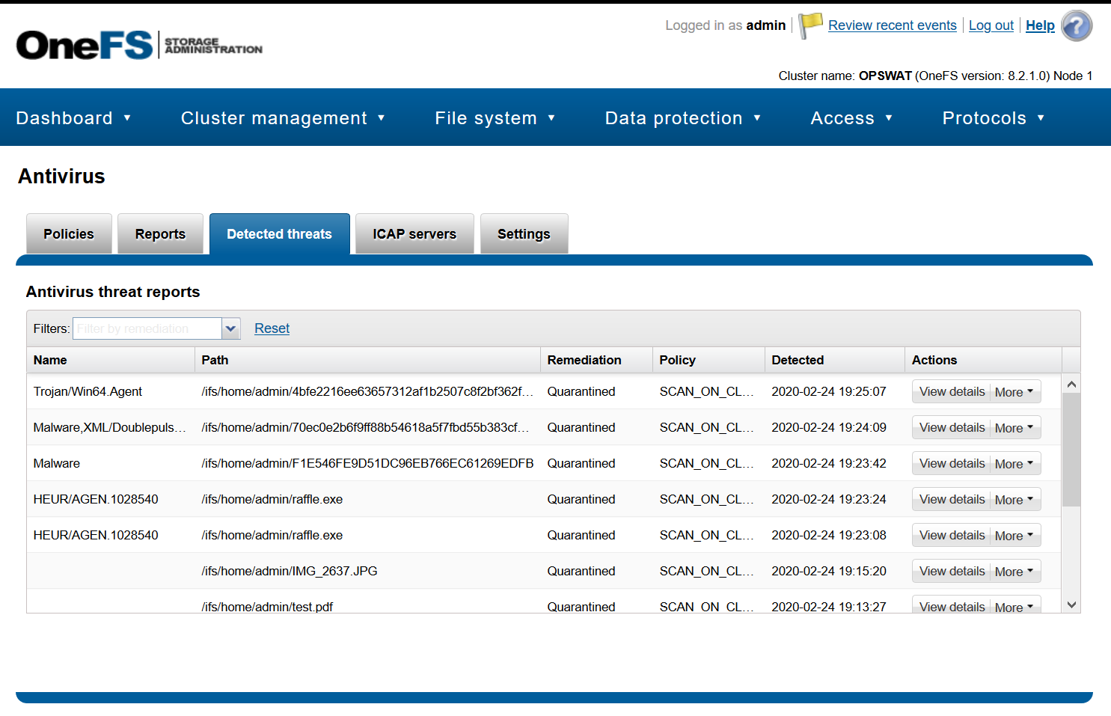View details for the test.pdf threat
The height and width of the screenshot is (716, 1111).
[952, 605]
